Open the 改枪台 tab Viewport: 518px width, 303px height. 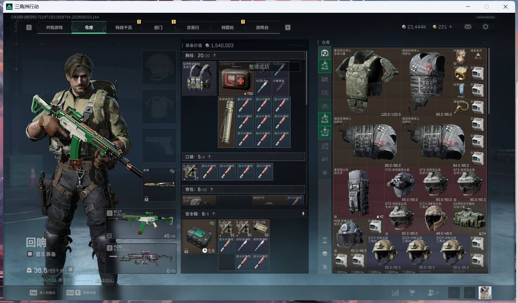pos(262,27)
